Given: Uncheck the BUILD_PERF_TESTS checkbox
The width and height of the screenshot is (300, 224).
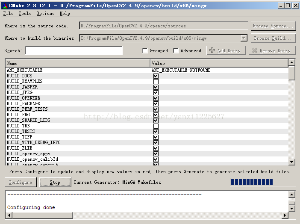Looking at the screenshot, I should click(x=156, y=109).
